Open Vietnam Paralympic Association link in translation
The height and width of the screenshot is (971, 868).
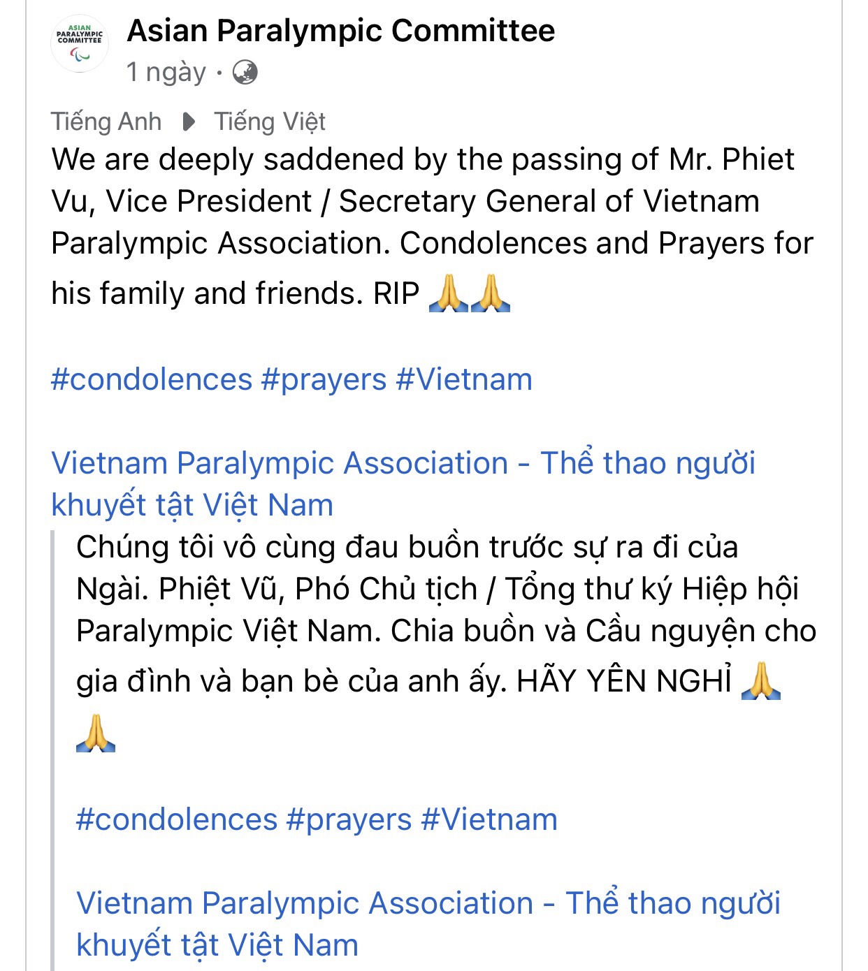(428, 923)
